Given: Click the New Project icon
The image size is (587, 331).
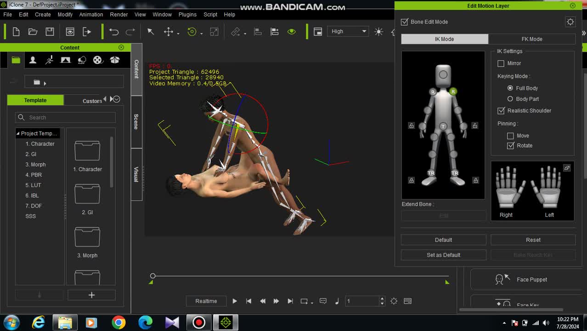Looking at the screenshot, I should (16, 32).
